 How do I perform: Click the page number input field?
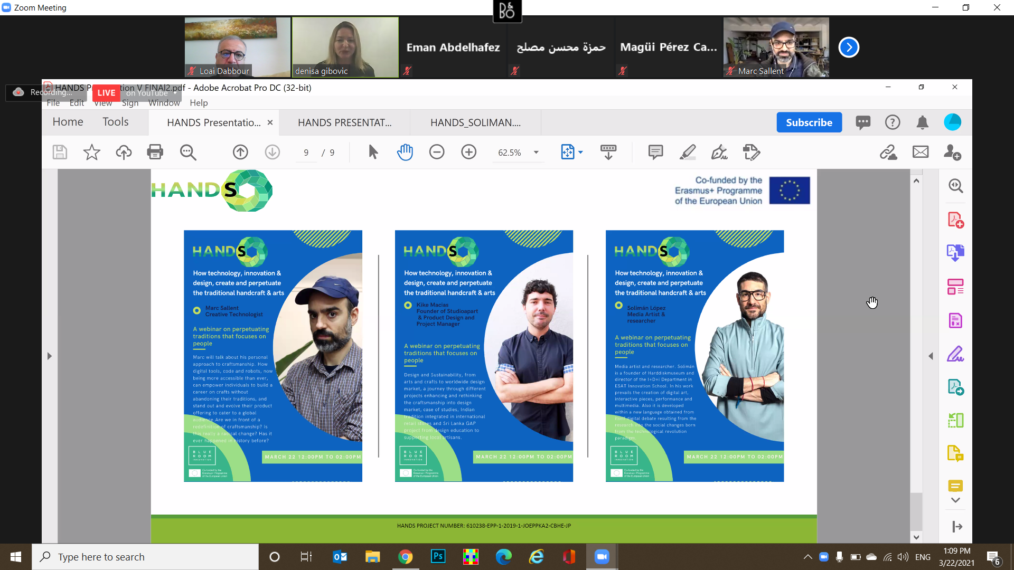(306, 153)
